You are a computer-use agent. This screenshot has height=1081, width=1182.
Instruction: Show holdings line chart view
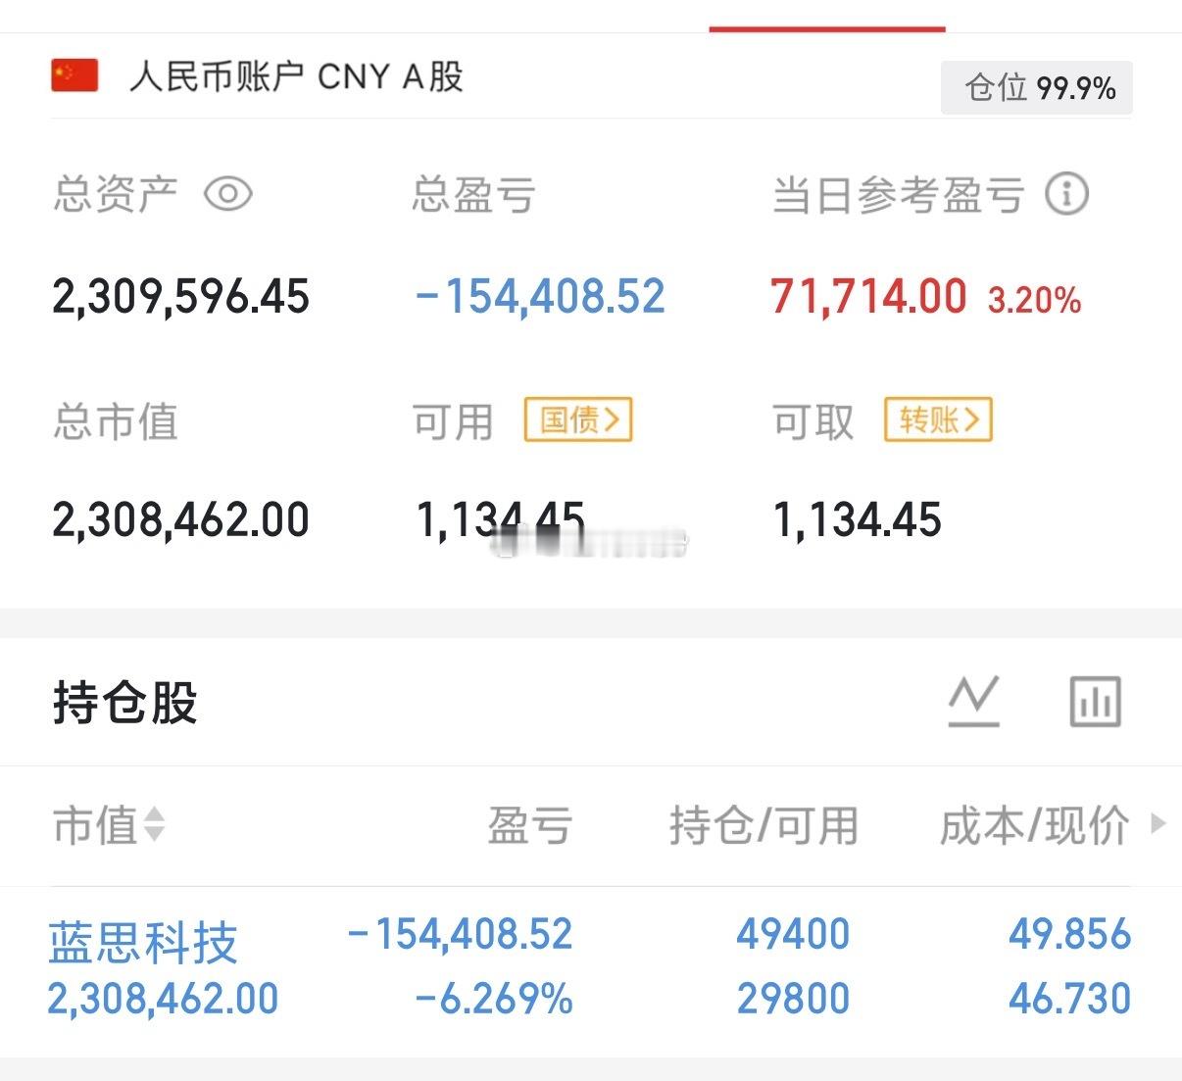[973, 701]
